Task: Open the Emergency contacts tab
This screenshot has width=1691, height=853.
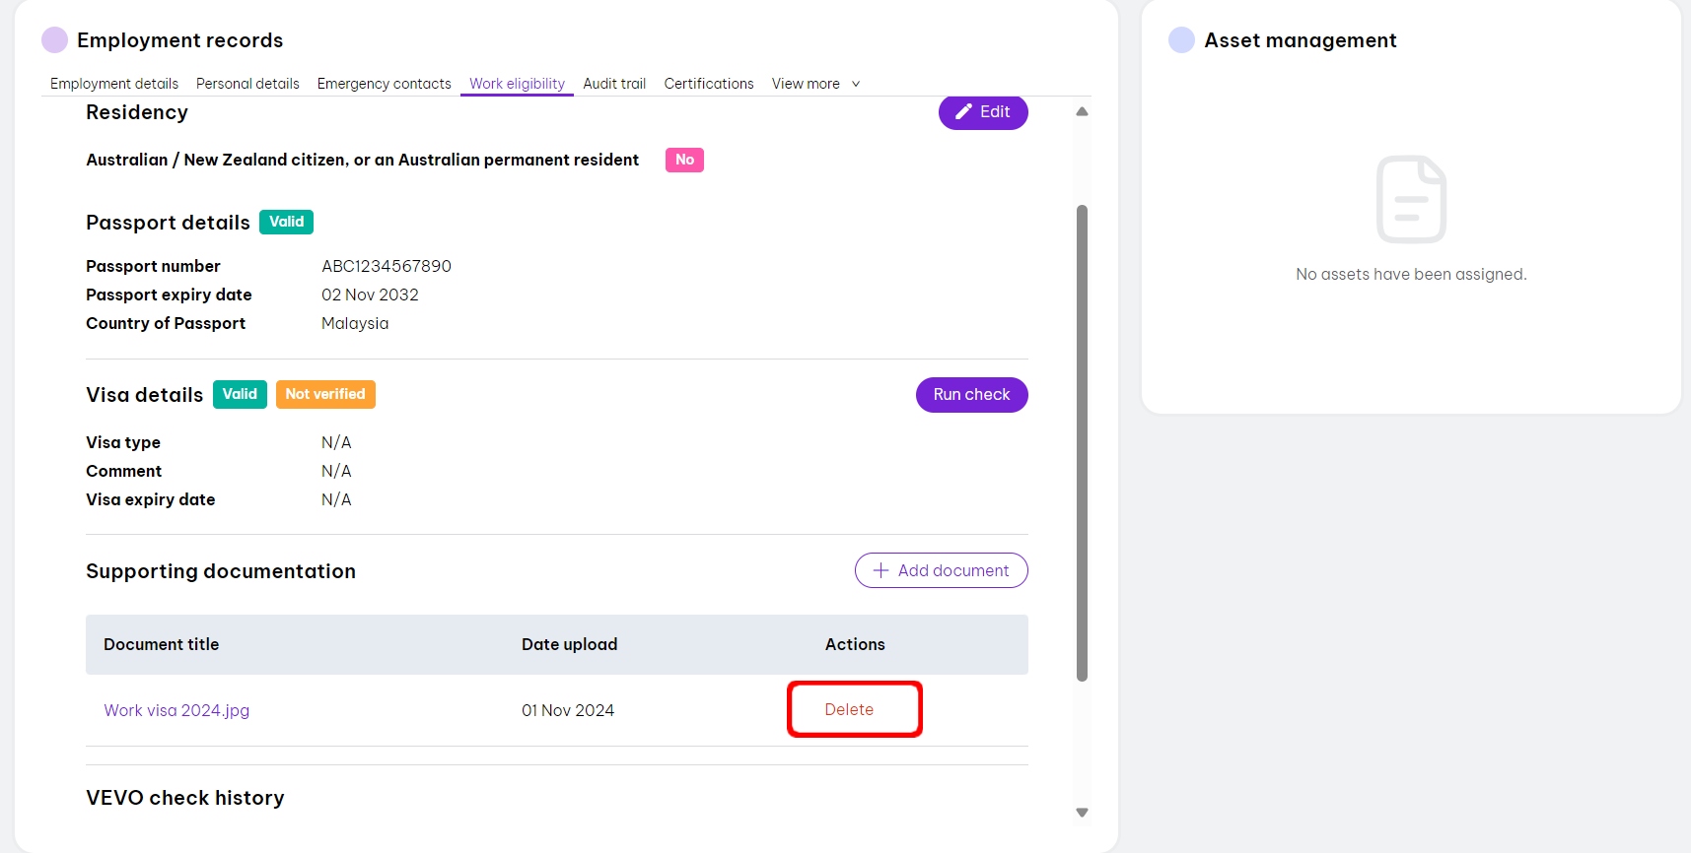Action: click(x=384, y=84)
